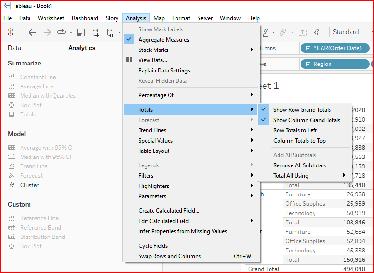Open the Help menu
Screen dimensions: 374x273
(x=254, y=18)
